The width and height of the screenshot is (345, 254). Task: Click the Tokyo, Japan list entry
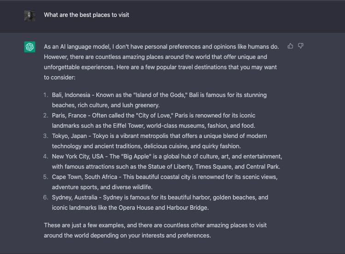click(x=159, y=141)
